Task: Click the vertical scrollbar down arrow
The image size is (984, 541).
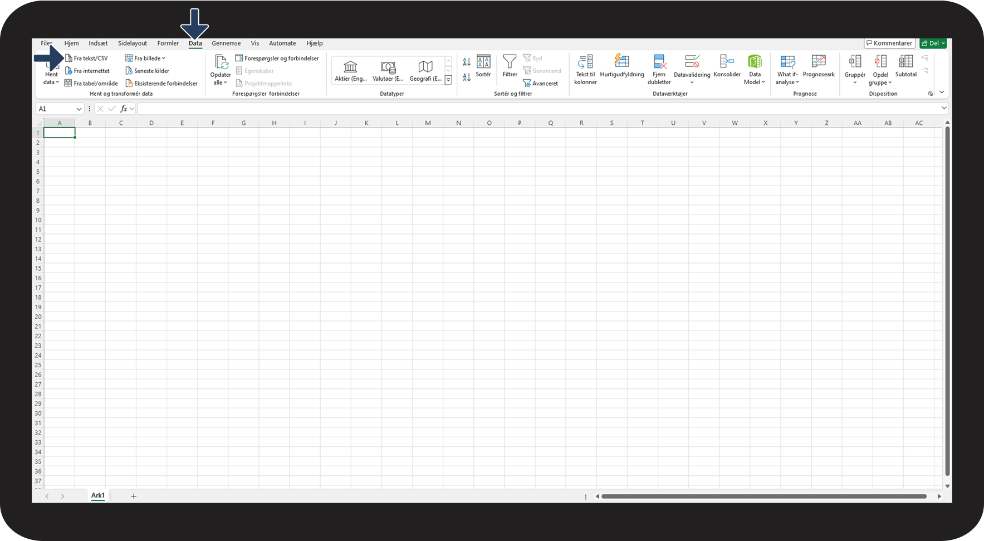Action: (947, 486)
